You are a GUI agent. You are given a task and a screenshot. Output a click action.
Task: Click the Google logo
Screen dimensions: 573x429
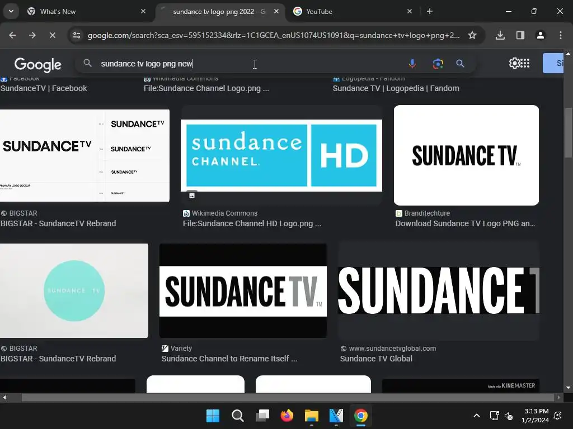(38, 64)
